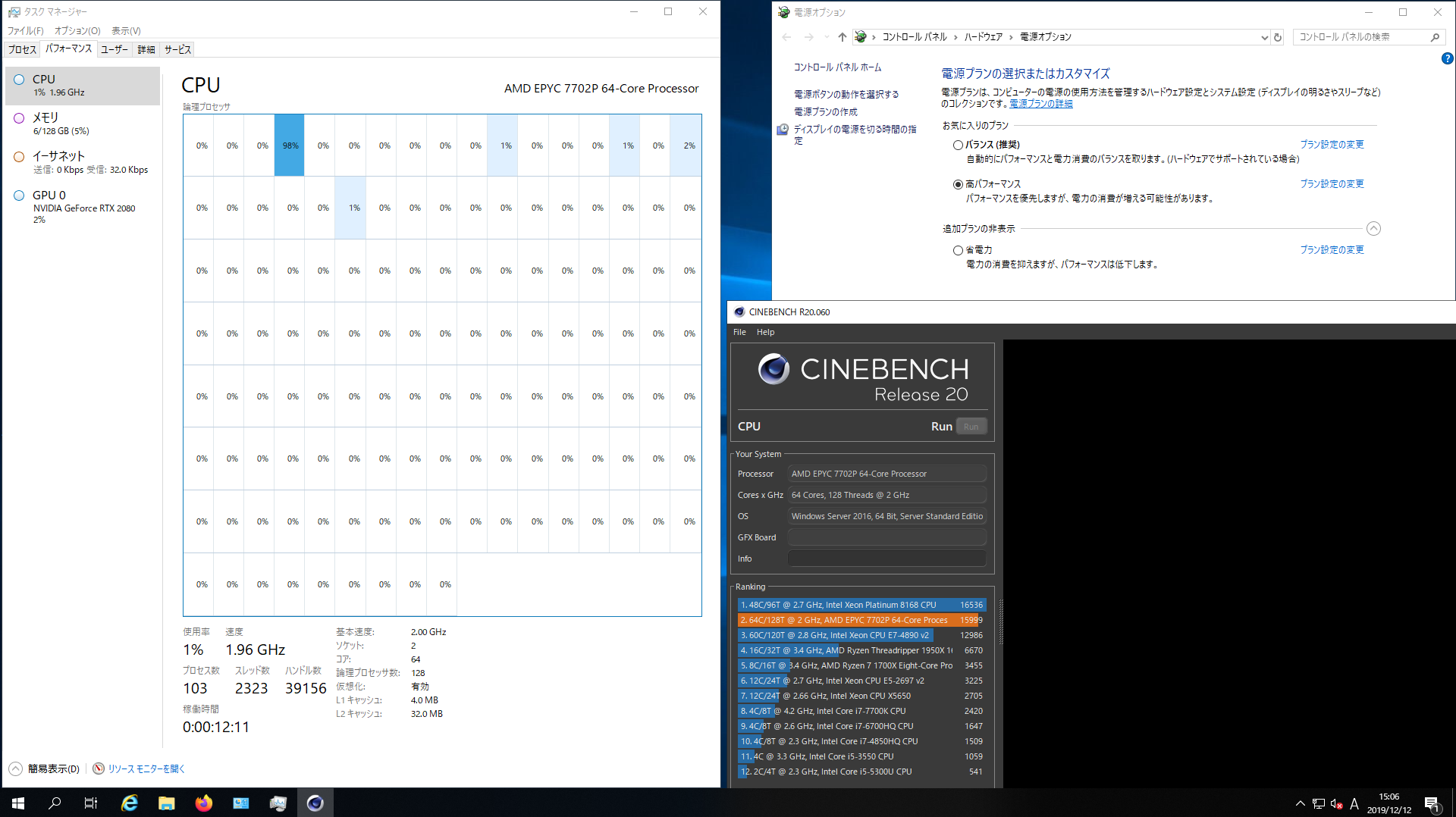
Task: Switch to Task Manager taskbar icon
Action: click(x=278, y=803)
